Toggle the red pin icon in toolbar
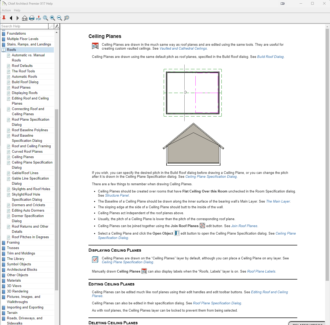This screenshot has height=325, width=330. (x=4, y=18)
